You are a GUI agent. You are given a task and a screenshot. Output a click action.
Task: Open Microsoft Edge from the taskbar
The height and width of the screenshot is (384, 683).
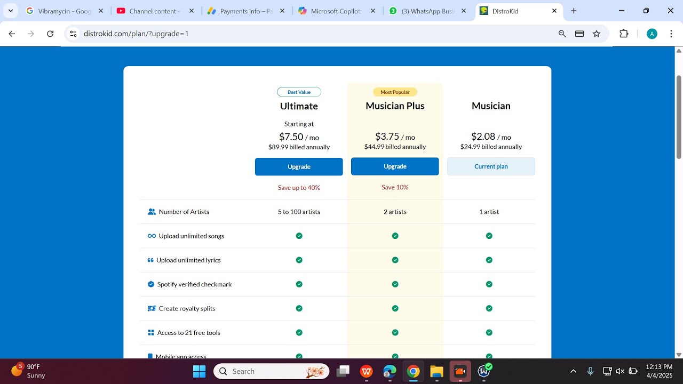[x=390, y=371]
